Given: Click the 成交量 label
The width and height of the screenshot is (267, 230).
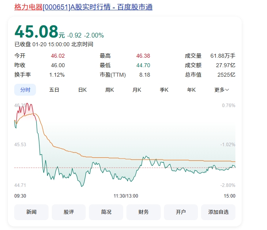Looking at the screenshot, I should click(x=193, y=56).
